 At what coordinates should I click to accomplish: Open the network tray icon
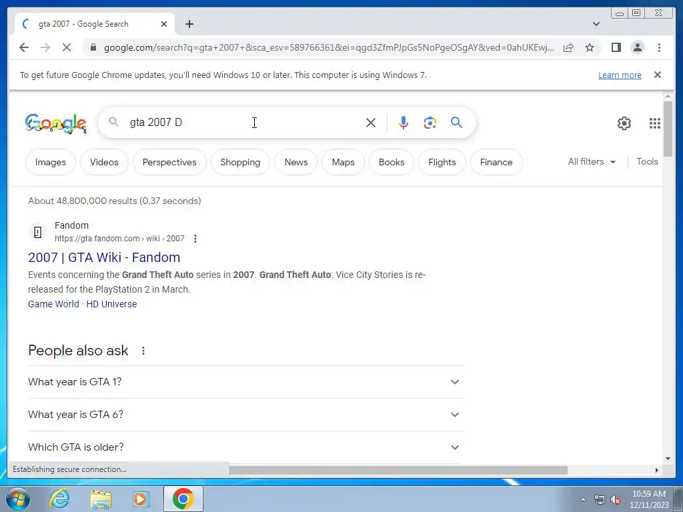tap(600, 499)
